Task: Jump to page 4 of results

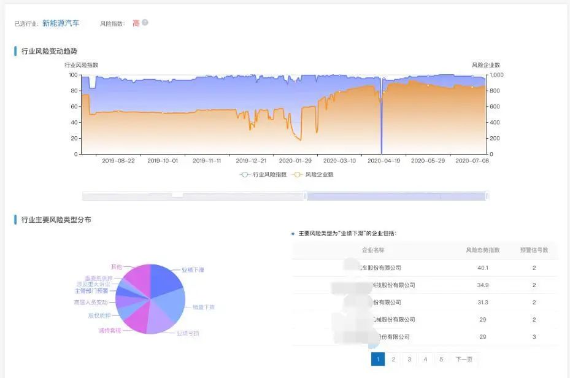Action: (x=425, y=360)
